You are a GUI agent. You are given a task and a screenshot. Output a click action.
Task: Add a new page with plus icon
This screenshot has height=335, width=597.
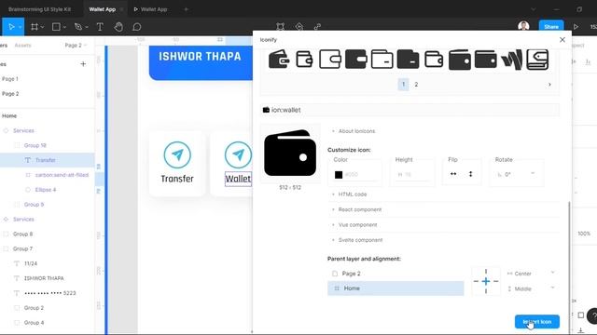point(83,64)
